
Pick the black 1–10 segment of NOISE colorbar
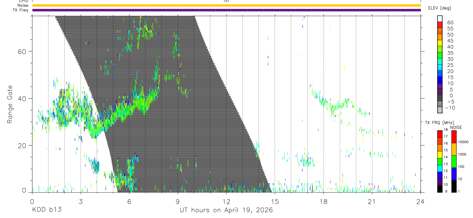tap(454, 186)
